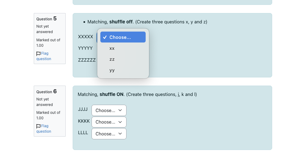Choose yy from the open dropdown list

[123, 70]
